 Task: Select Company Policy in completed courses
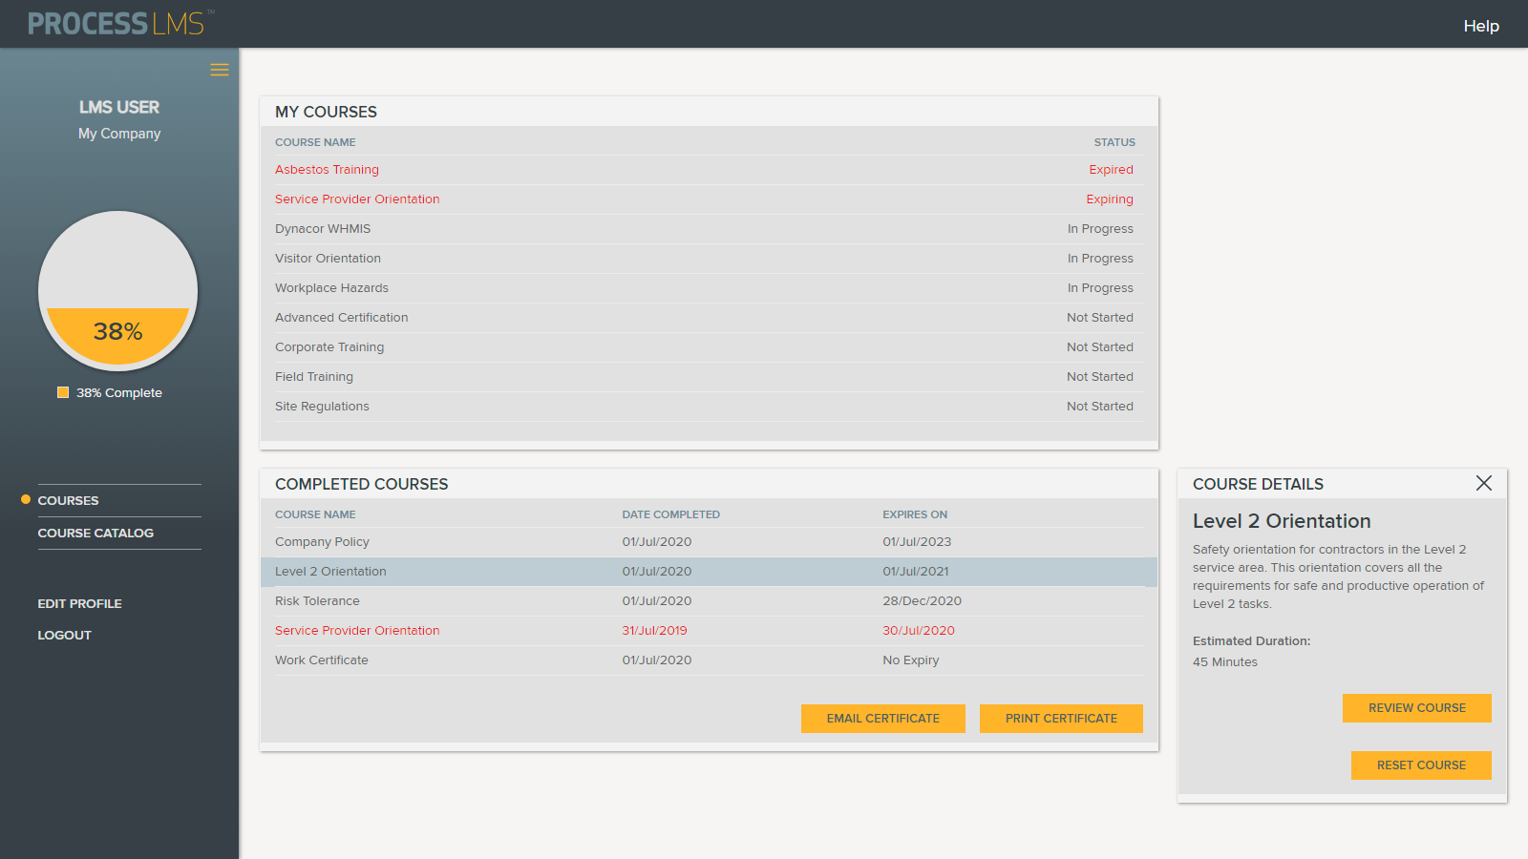point(322,542)
